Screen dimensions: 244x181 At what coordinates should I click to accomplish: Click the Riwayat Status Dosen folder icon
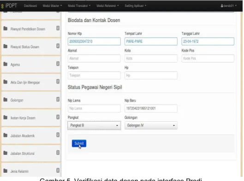click(x=6, y=46)
